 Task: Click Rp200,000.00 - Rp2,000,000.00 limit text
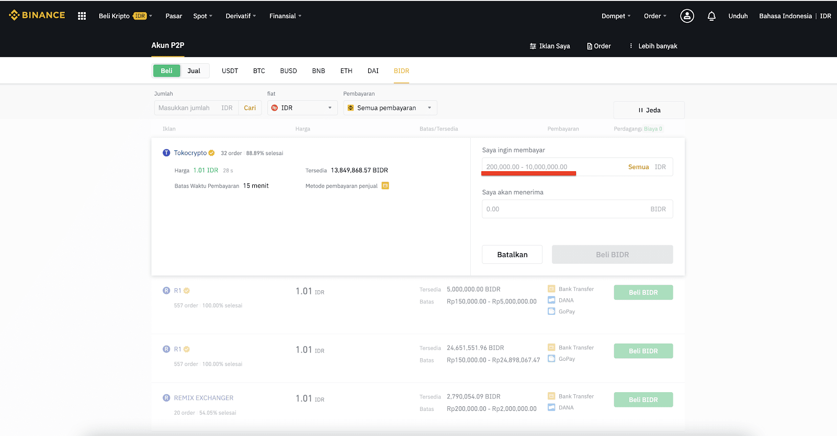[492, 408]
